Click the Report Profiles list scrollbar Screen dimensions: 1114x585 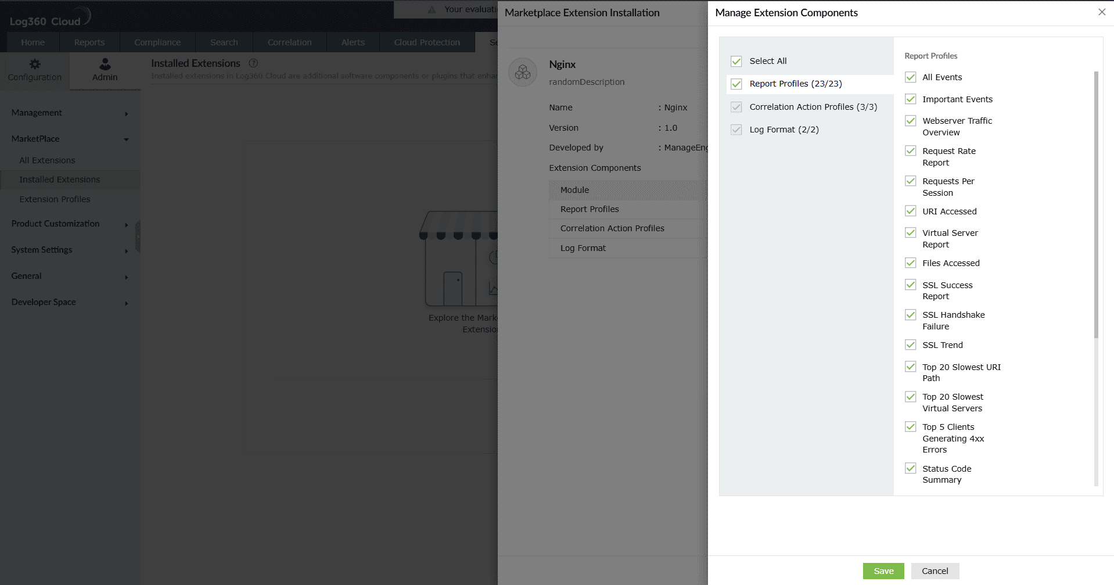pos(1096,204)
